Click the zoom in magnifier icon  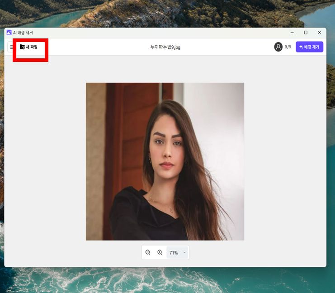coord(160,252)
